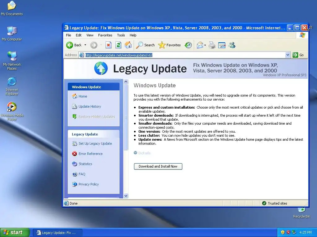Select the Windows Media Player desktop icon
The height and width of the screenshot is (237, 317).
12,111
